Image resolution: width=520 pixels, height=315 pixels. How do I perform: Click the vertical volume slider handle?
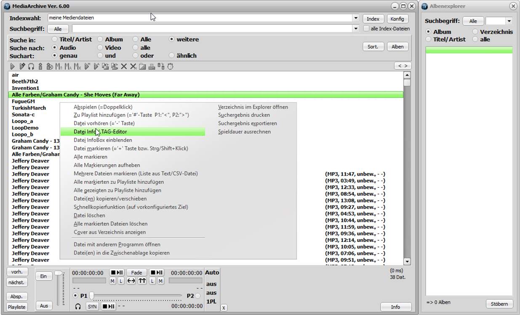58,273
